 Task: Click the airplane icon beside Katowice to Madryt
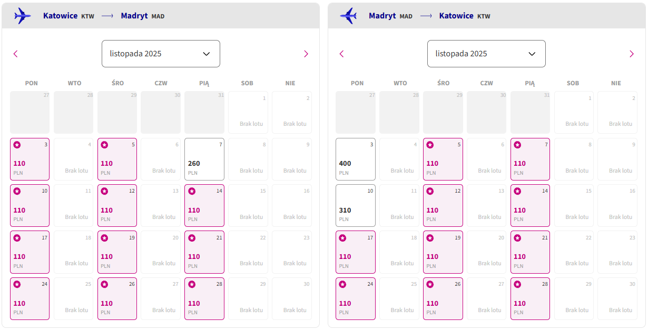pos(23,16)
